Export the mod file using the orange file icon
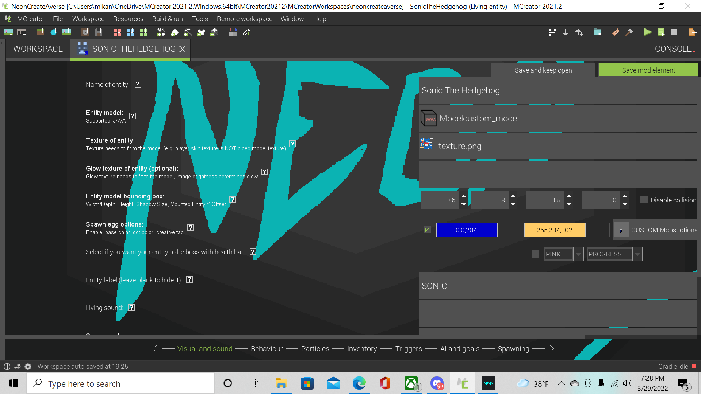Image resolution: width=701 pixels, height=394 pixels. (x=693, y=32)
